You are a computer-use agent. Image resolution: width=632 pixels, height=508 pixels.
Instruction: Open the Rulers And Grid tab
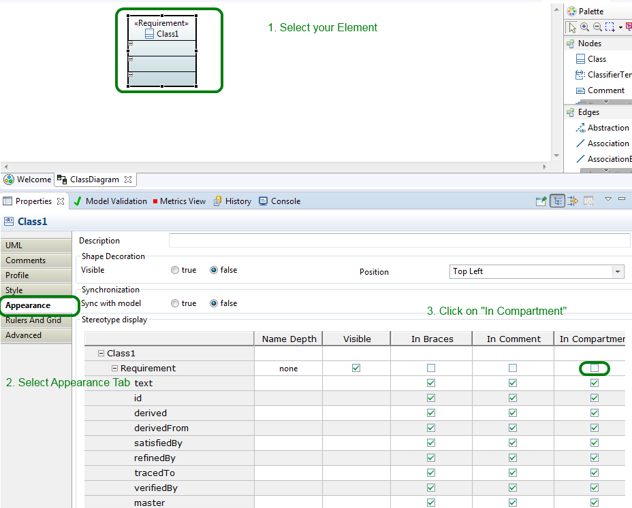click(x=36, y=320)
